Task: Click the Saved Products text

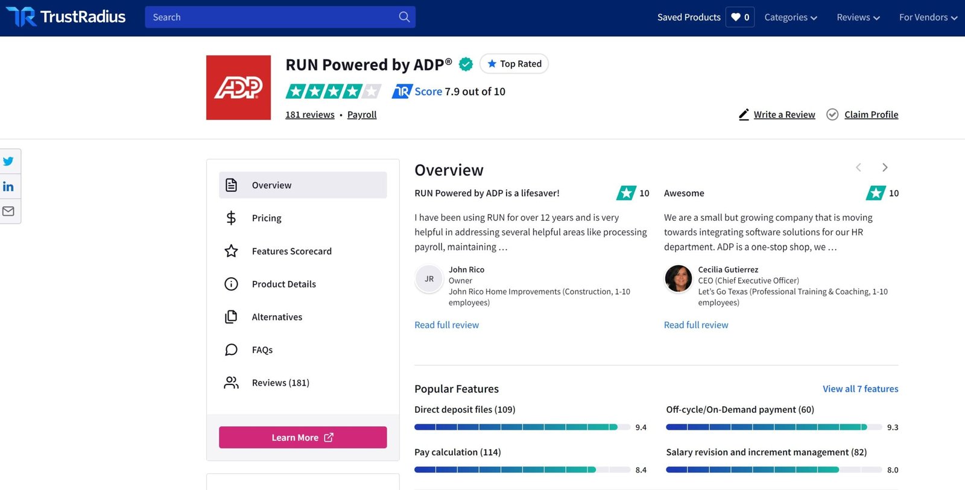Action: tap(689, 17)
